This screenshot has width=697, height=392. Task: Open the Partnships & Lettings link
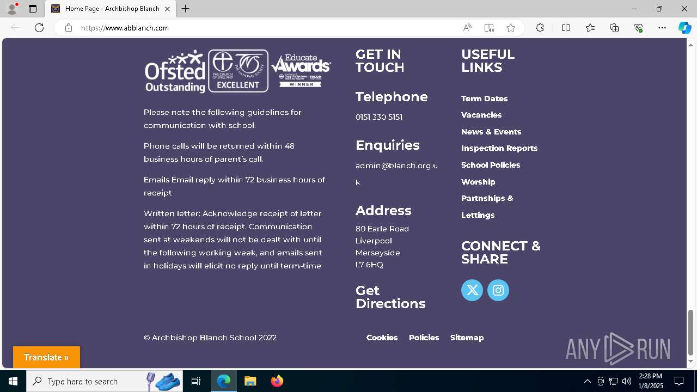coord(487,206)
